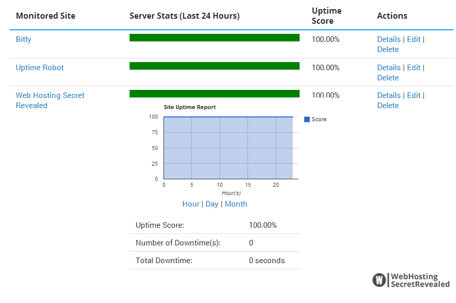
Task: Switch uptime chart to Day view
Action: point(212,204)
